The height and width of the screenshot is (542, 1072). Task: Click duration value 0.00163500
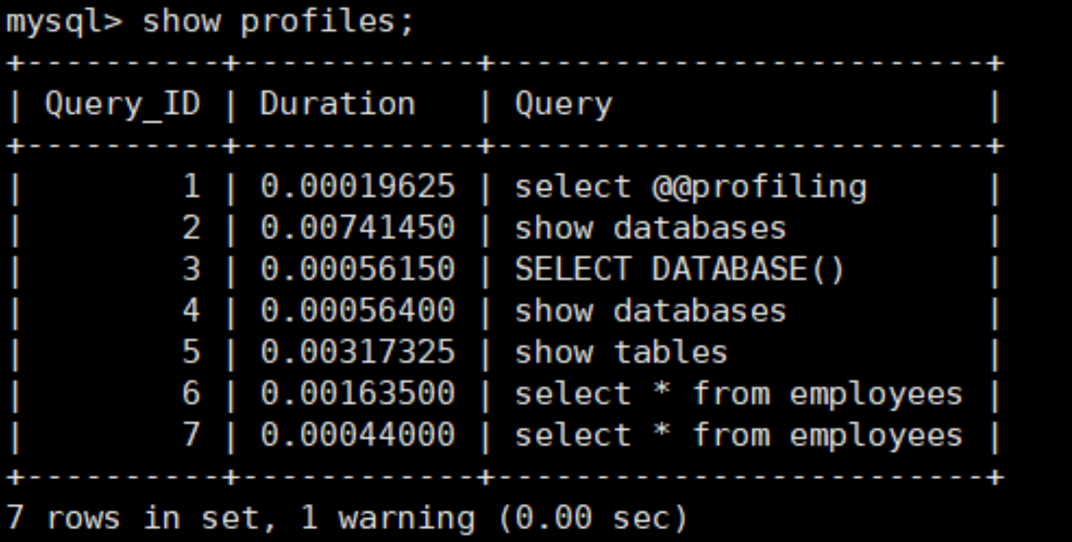pyautogui.click(x=357, y=393)
